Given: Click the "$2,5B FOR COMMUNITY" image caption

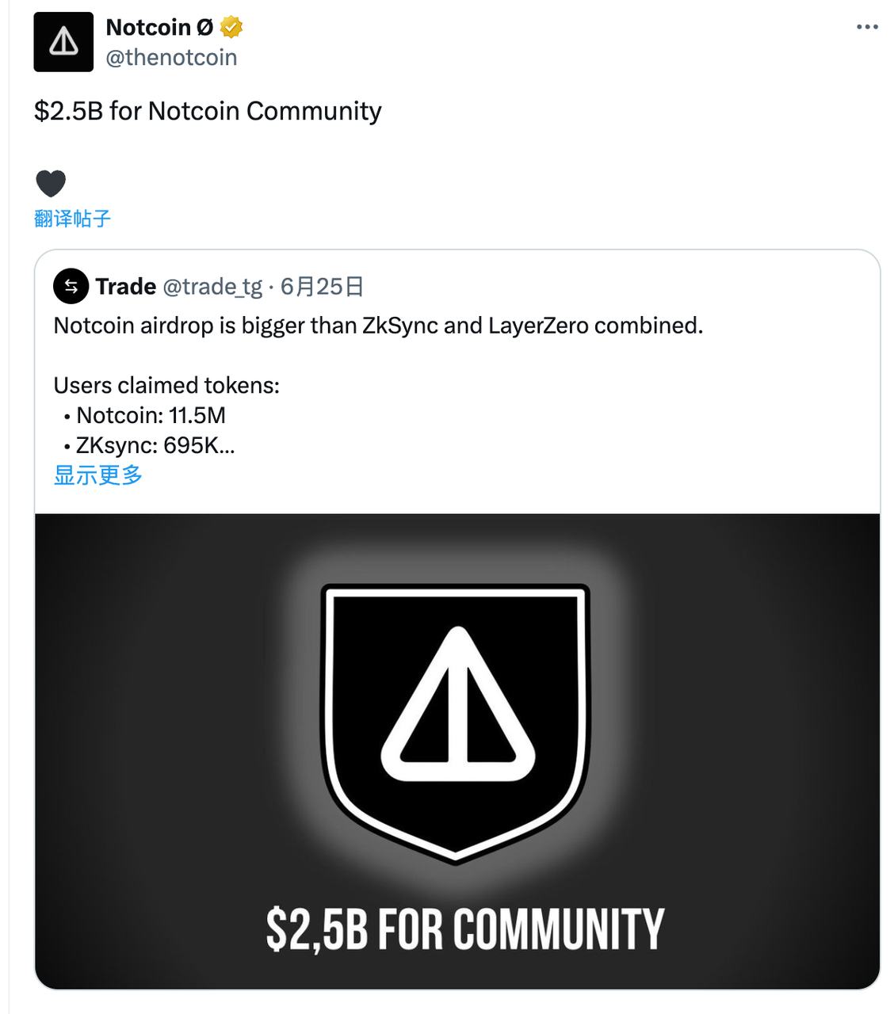Looking at the screenshot, I should pyautogui.click(x=464, y=929).
